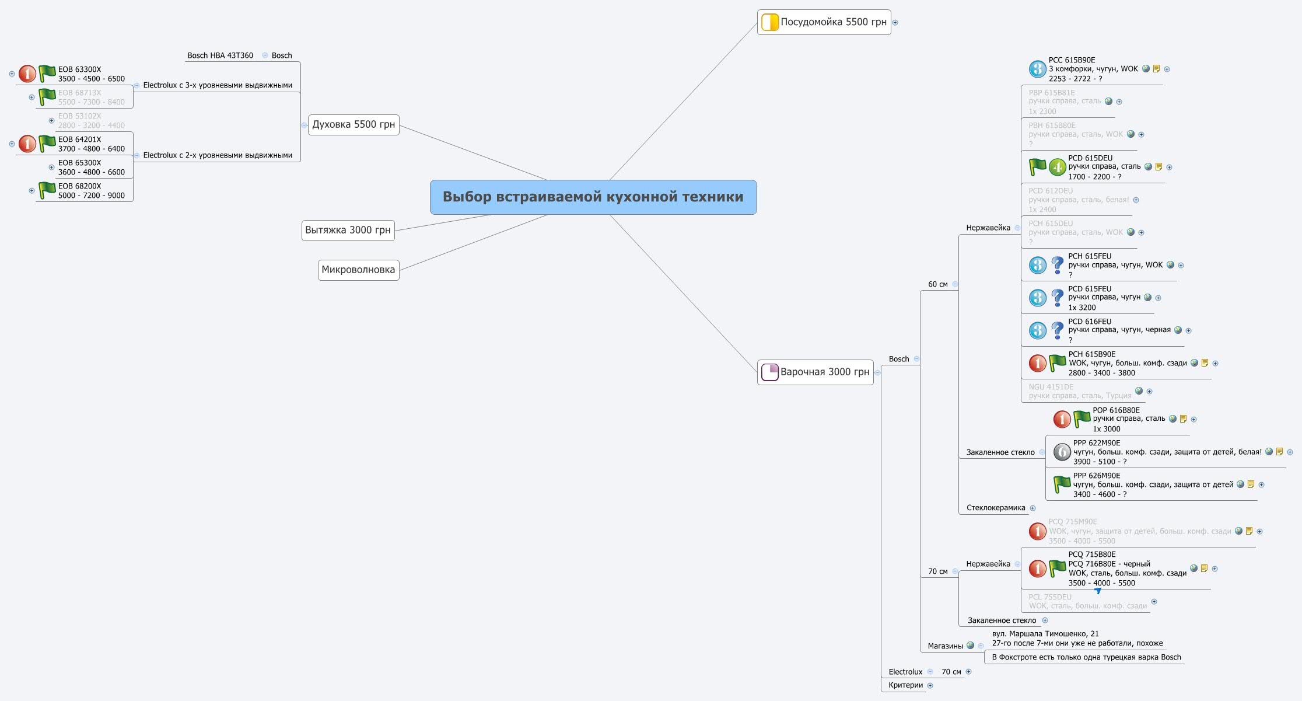Click the price text 2800 - 3400 - 3800
1302x701 pixels.
[1102, 373]
